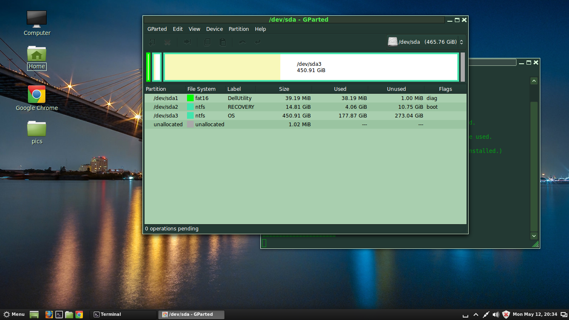Open the Device menu
The height and width of the screenshot is (320, 569).
click(215, 29)
